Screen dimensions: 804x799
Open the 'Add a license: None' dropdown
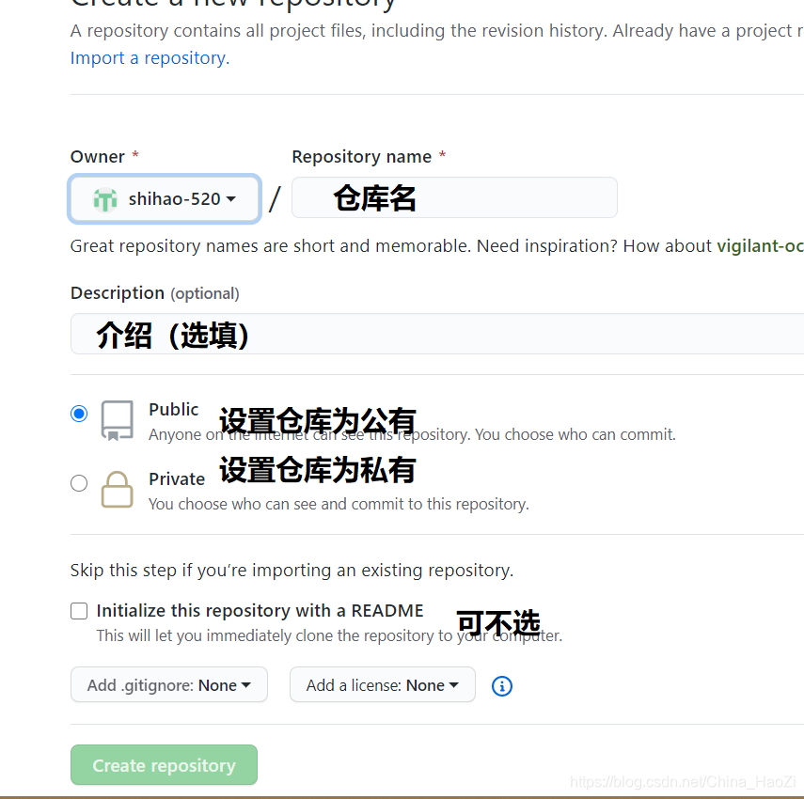coord(382,684)
